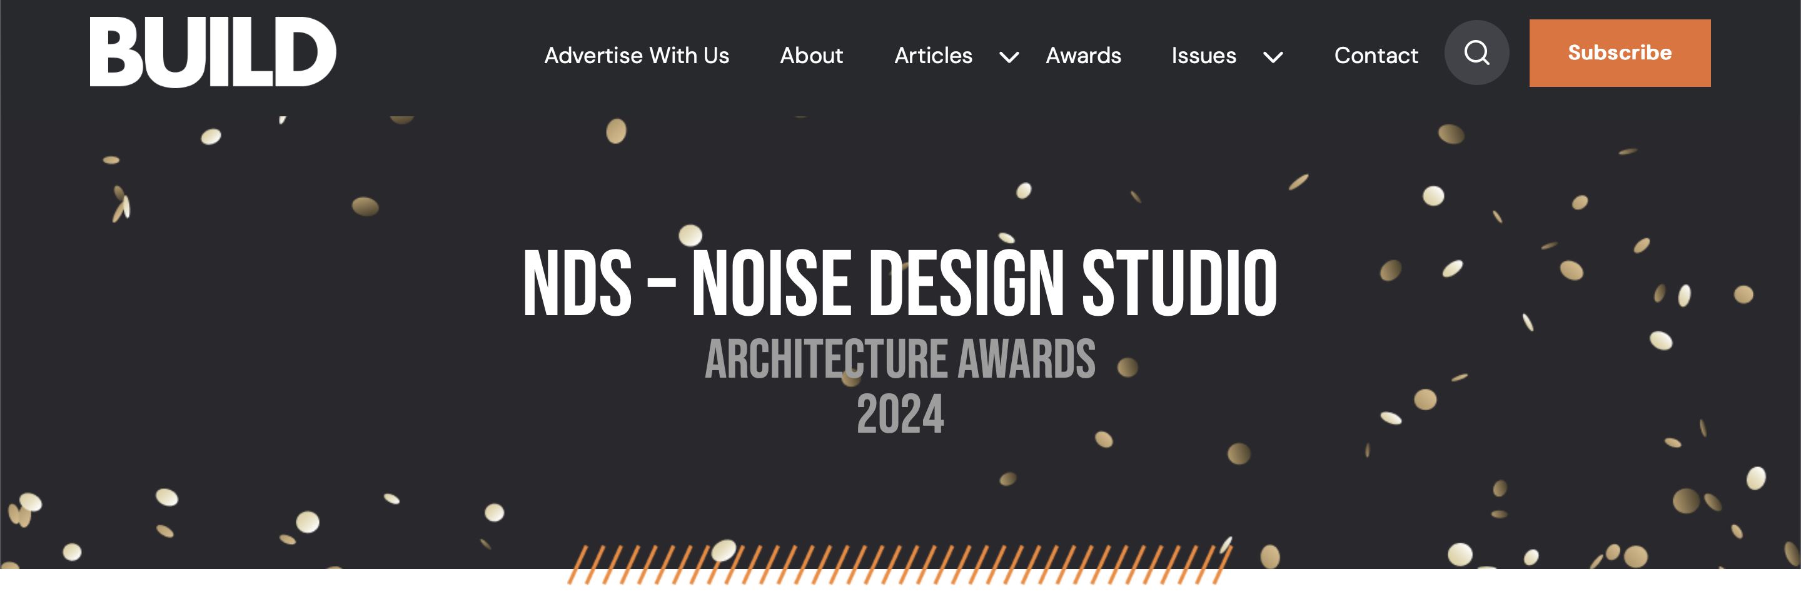Expand the Articles dropdown chevron
The image size is (1801, 604).
click(x=1009, y=57)
